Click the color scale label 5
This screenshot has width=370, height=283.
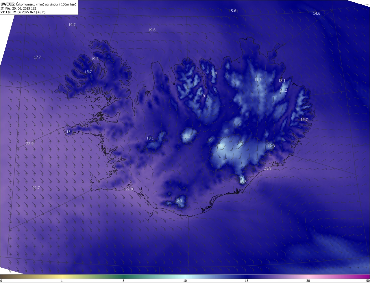click(x=123, y=281)
